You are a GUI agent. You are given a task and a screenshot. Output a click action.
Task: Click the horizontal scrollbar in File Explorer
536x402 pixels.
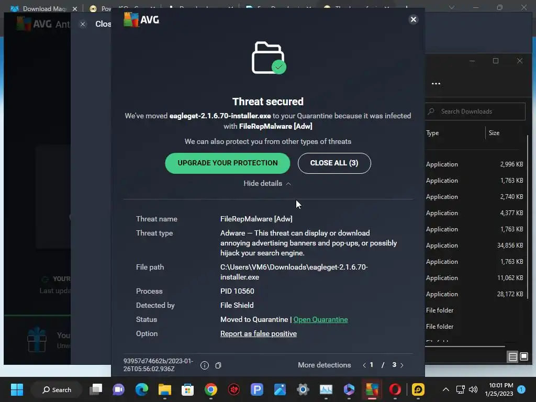[465, 347]
